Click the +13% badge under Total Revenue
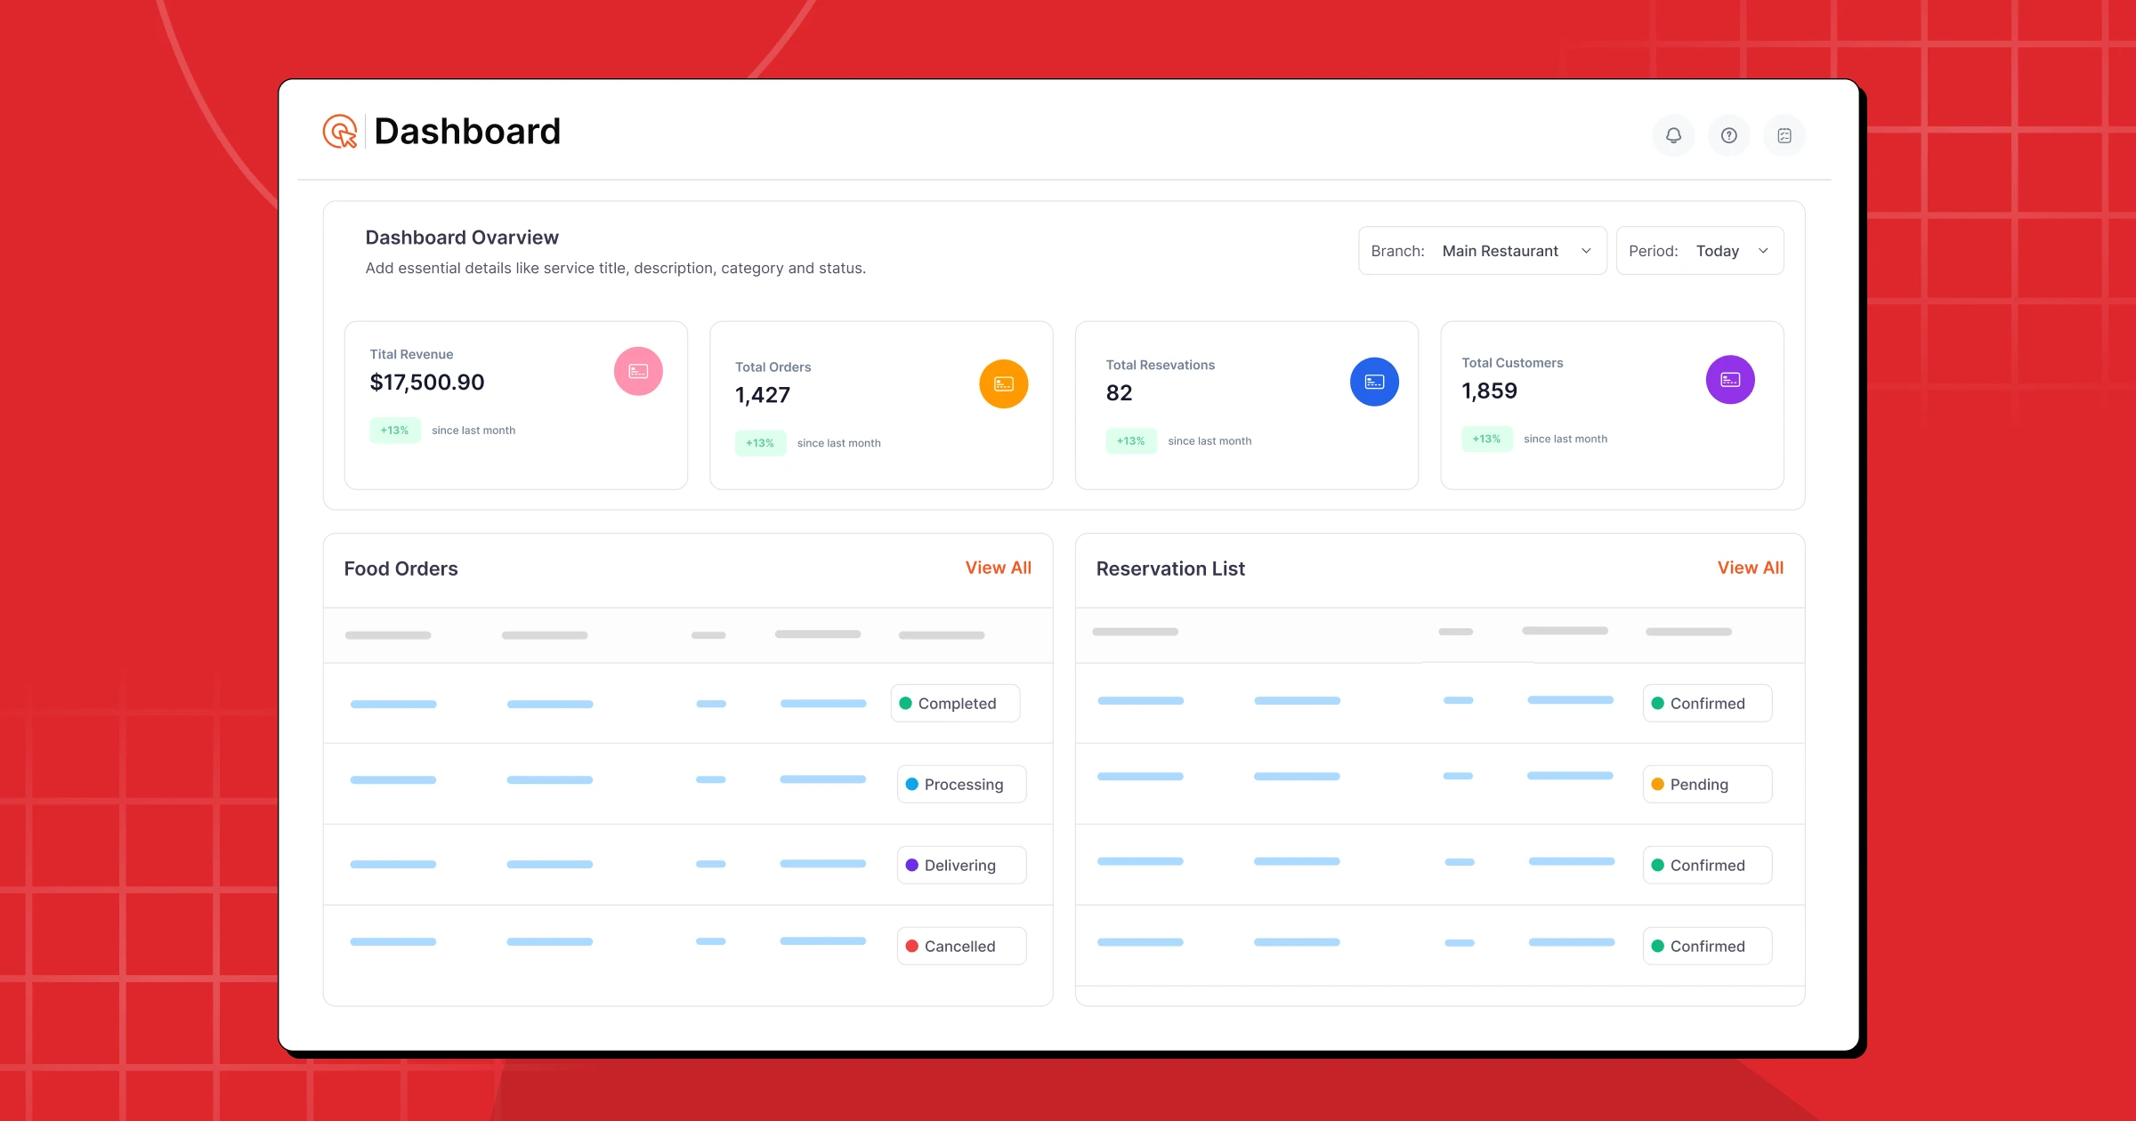The width and height of the screenshot is (2136, 1121). tap(394, 430)
